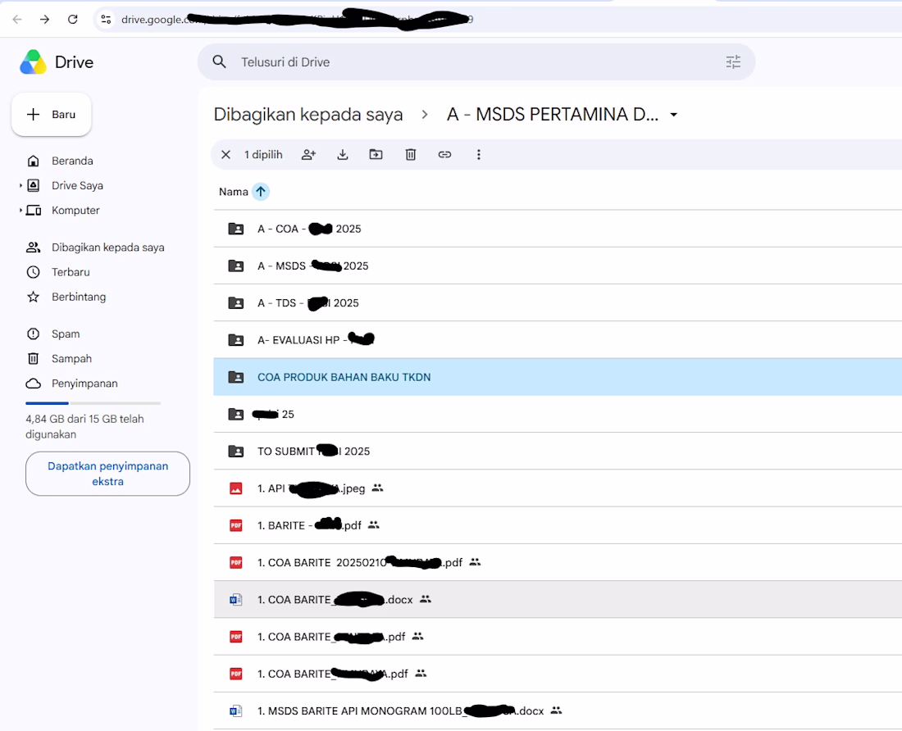Select the A - COA 2025 folder
The width and height of the screenshot is (902, 731).
point(558,229)
